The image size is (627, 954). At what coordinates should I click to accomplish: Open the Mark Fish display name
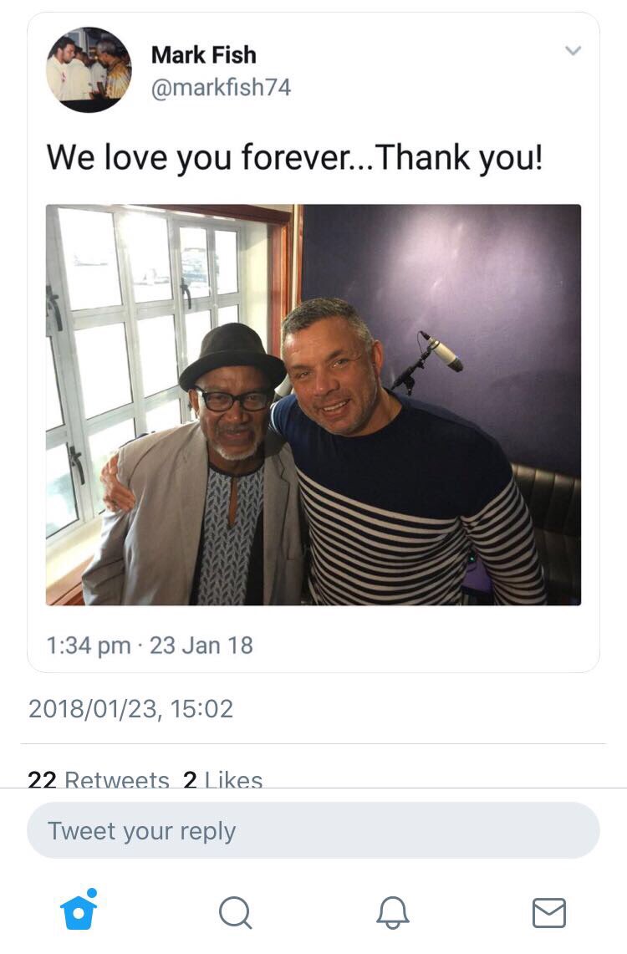click(204, 54)
